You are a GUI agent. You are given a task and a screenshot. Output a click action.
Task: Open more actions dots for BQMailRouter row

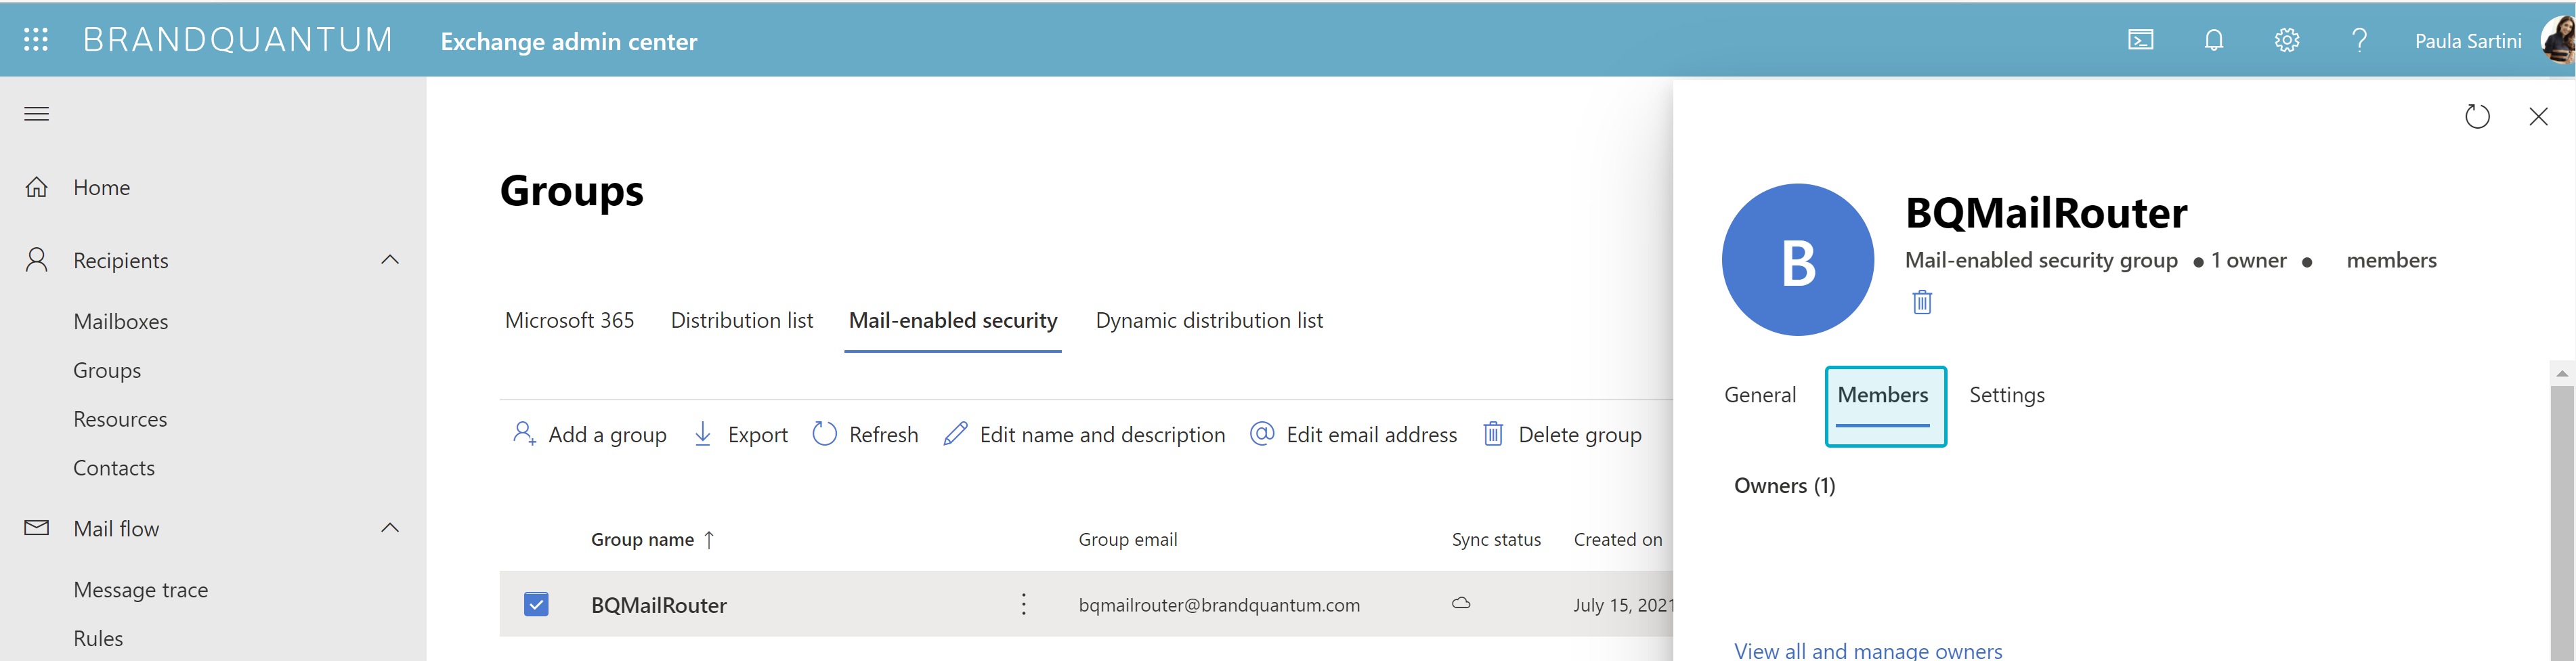[1023, 604]
